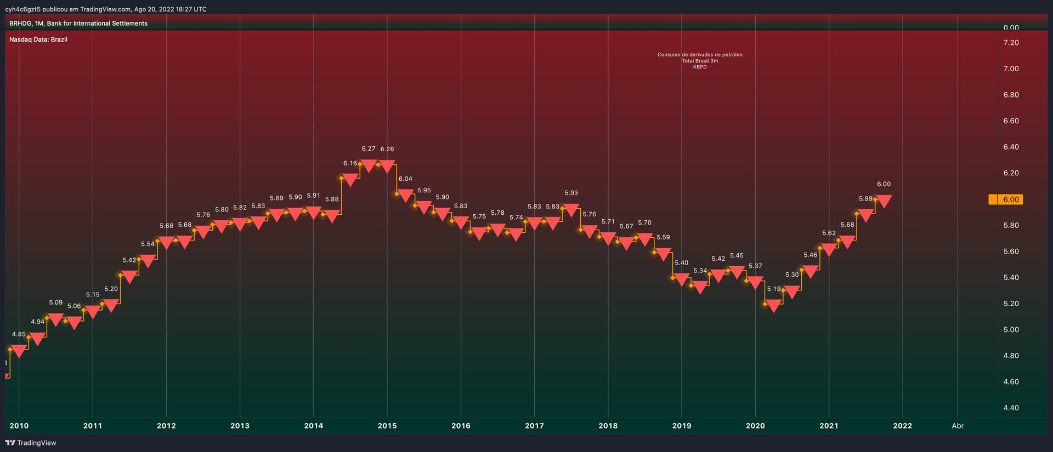Click the 5.88 data label

332,199
